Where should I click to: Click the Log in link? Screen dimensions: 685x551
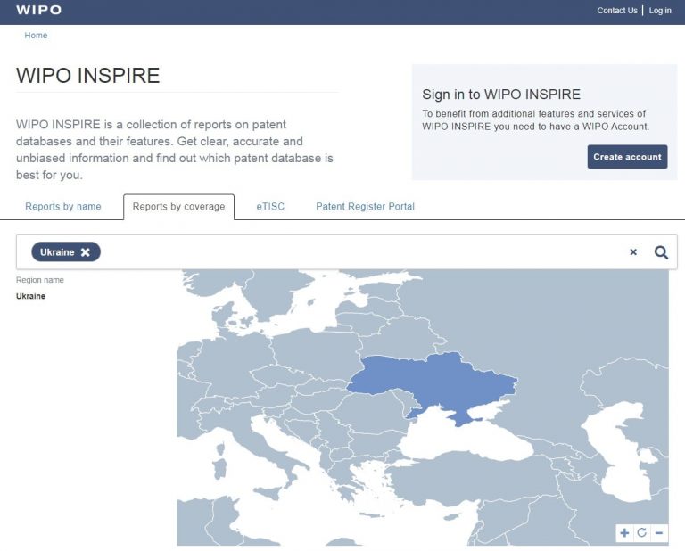(660, 11)
